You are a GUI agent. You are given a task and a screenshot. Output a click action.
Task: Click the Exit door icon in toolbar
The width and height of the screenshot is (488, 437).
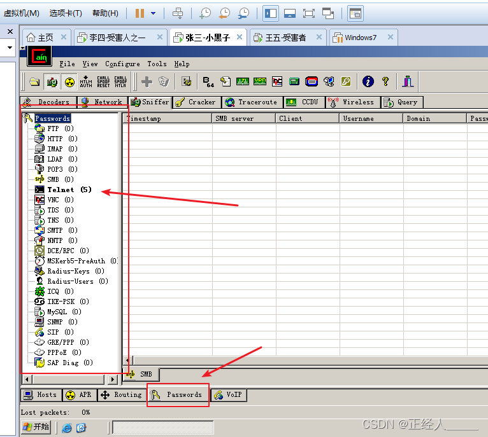[408, 82]
